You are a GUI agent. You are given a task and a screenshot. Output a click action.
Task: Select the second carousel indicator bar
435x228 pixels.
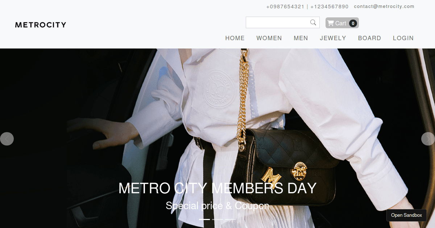tap(217, 219)
